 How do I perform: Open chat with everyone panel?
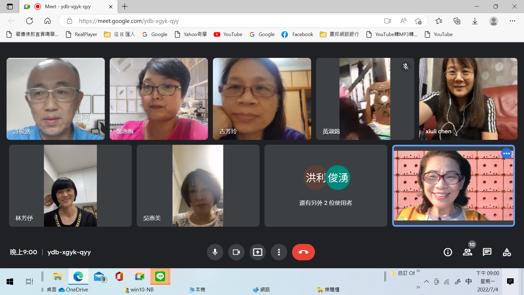pos(487,252)
